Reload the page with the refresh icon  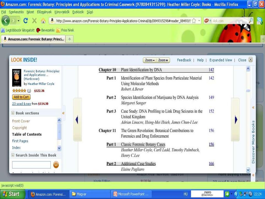(x=26, y=21)
